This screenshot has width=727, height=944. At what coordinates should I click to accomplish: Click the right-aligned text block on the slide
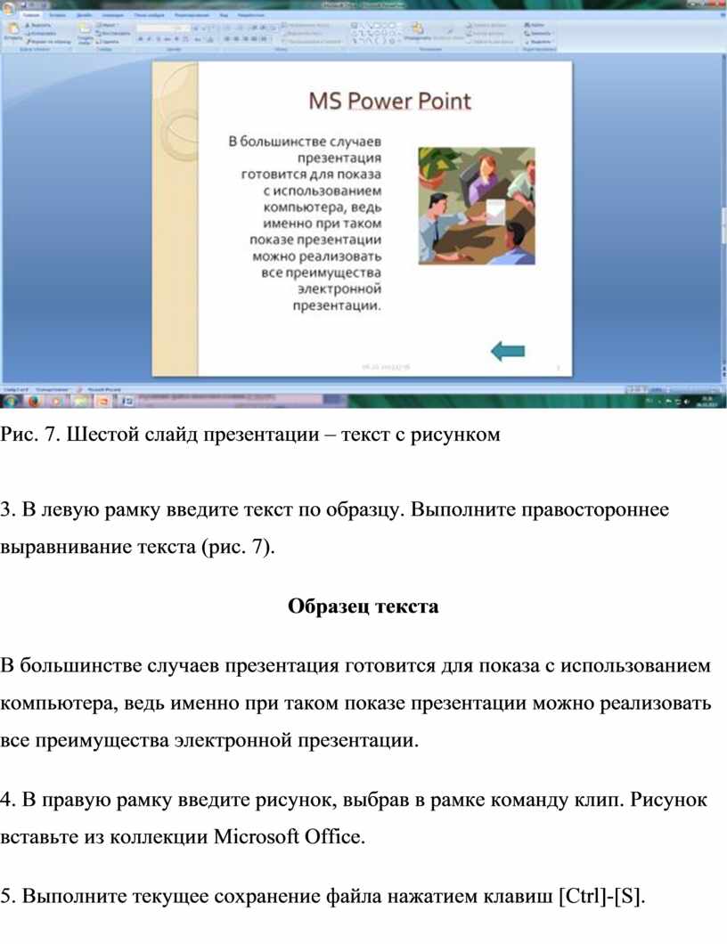click(305, 224)
